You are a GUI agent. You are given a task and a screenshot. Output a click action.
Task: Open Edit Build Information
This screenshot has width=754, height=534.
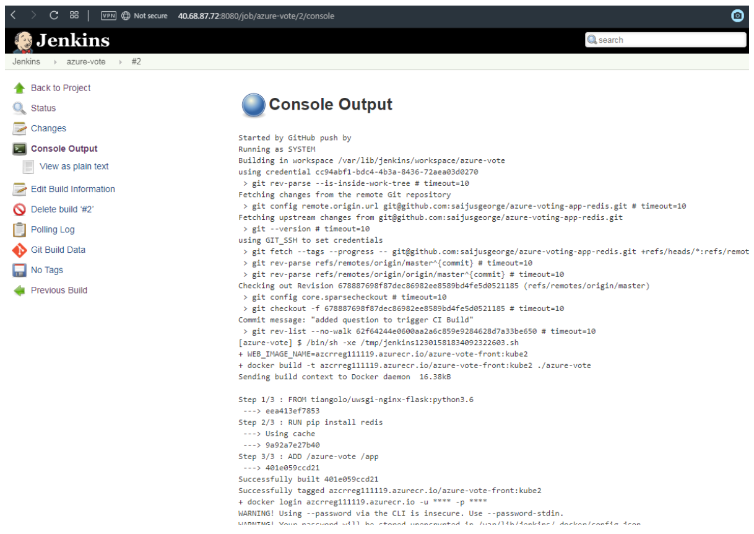pos(73,189)
